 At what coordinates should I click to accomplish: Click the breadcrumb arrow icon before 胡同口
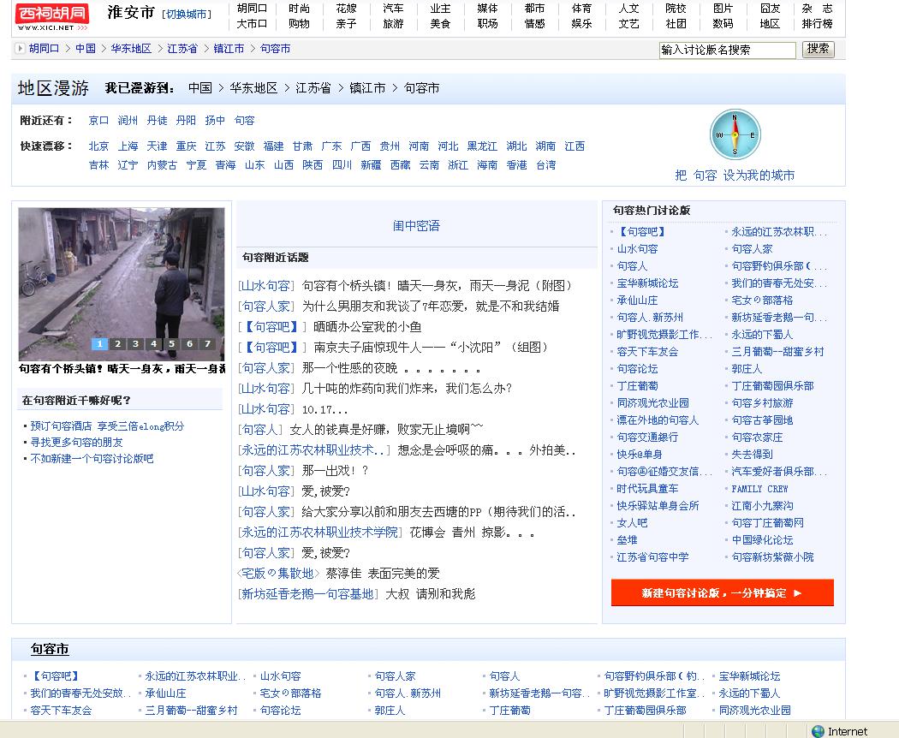tap(20, 49)
